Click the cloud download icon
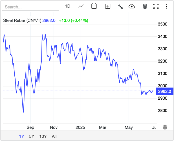This screenshot has width=174, height=142. [131, 6]
